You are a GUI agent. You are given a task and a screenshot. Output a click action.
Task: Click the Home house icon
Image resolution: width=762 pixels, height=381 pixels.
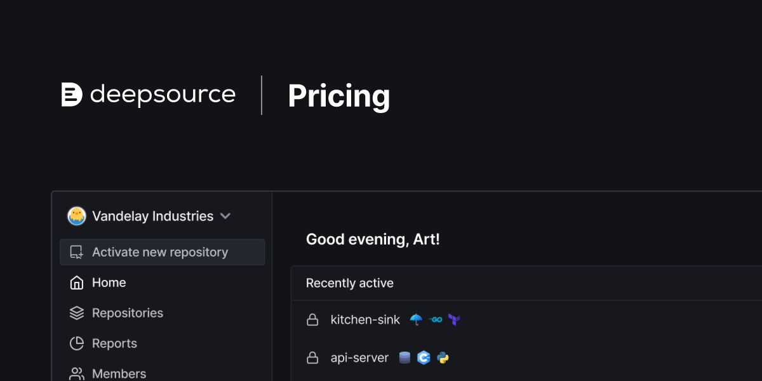[x=77, y=283]
